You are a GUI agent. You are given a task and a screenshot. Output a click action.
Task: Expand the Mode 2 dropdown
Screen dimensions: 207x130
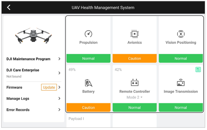click(x=134, y=97)
